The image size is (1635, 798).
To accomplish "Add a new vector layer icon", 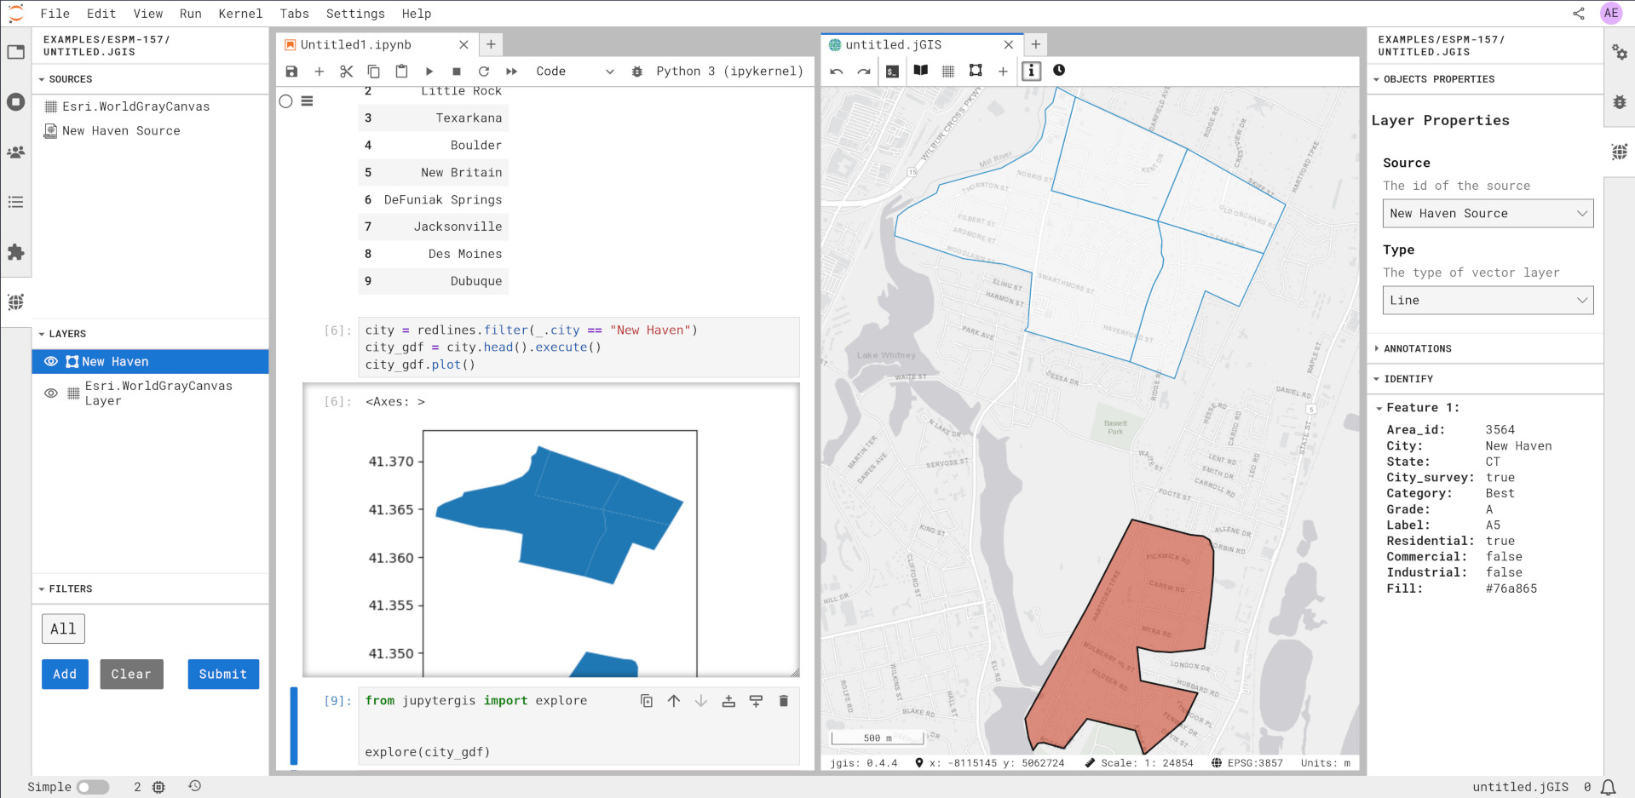I will (976, 71).
